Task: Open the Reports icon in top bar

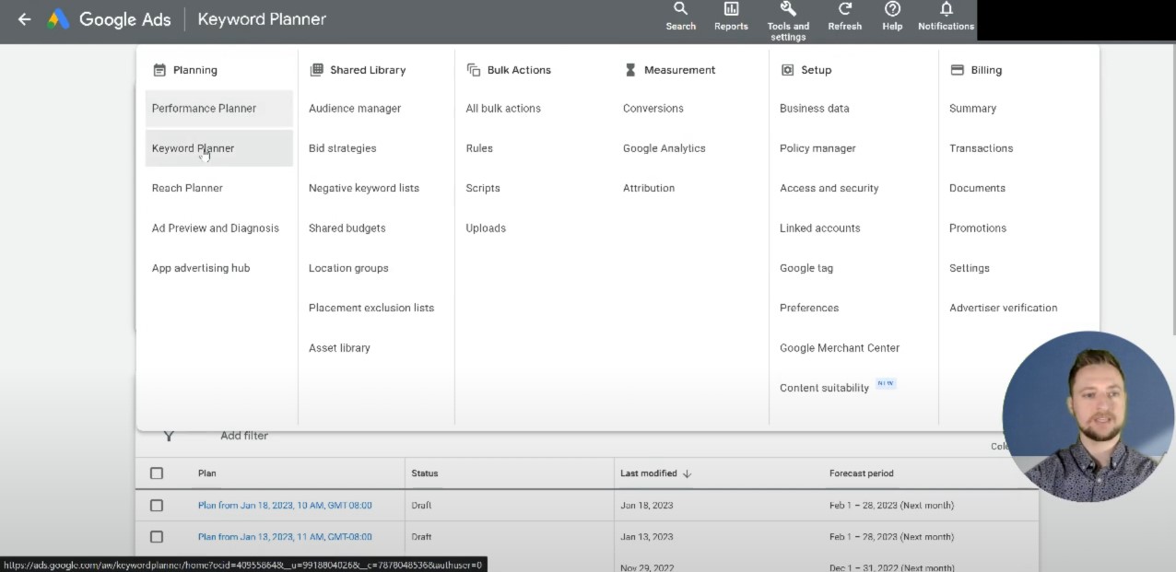Action: point(731,9)
